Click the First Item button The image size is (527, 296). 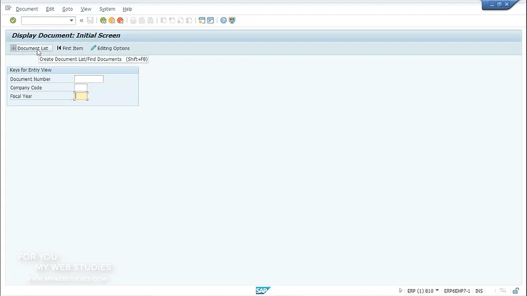tap(70, 48)
